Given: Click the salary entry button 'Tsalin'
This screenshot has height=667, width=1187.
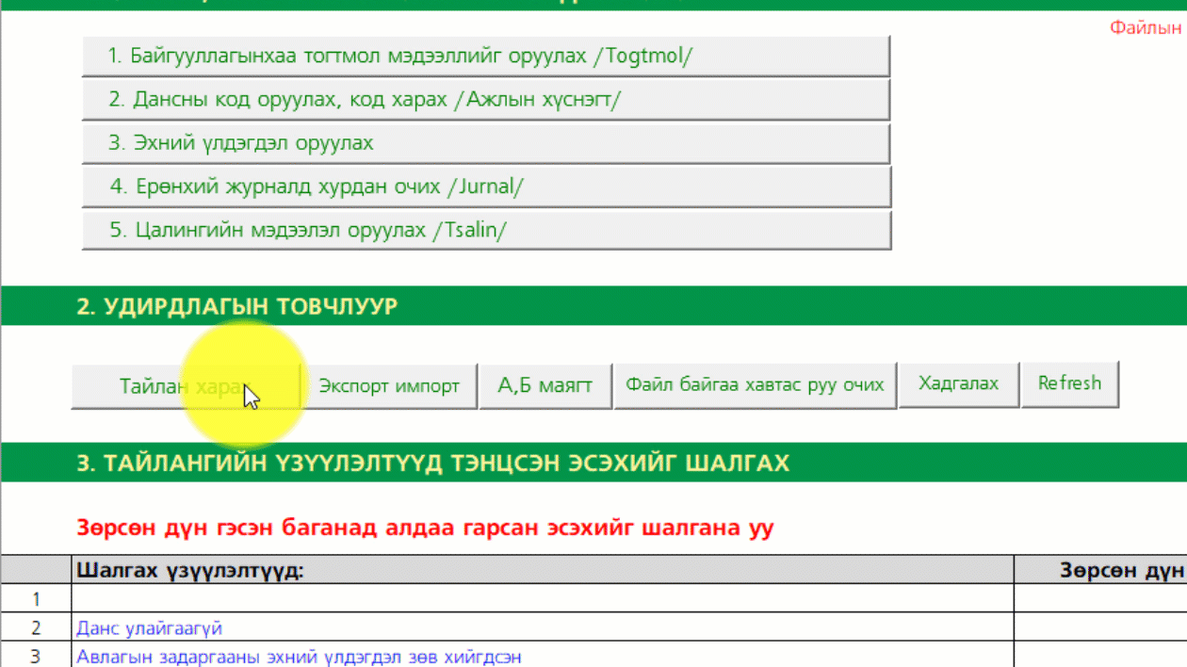Looking at the screenshot, I should [484, 229].
